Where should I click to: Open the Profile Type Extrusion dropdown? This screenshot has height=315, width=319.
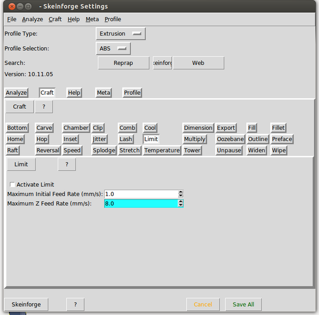click(121, 33)
